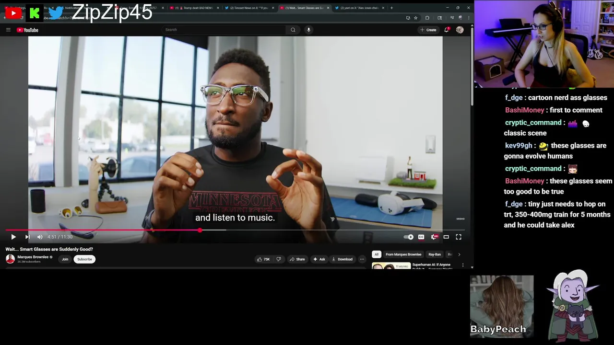Click username kev99gh in chat

tap(519, 146)
